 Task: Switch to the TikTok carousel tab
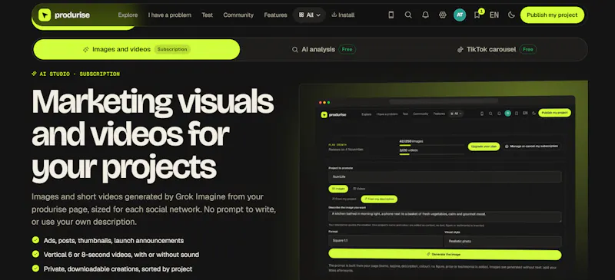click(x=497, y=49)
